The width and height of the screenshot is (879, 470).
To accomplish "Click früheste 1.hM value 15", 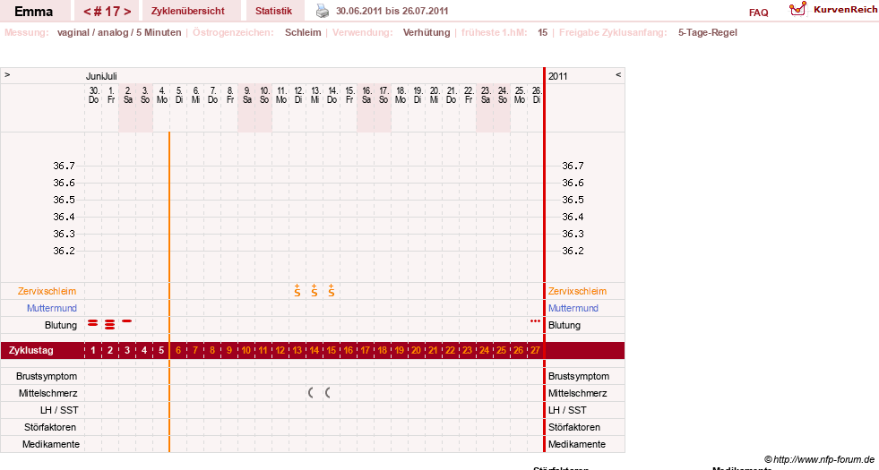I will pos(542,32).
